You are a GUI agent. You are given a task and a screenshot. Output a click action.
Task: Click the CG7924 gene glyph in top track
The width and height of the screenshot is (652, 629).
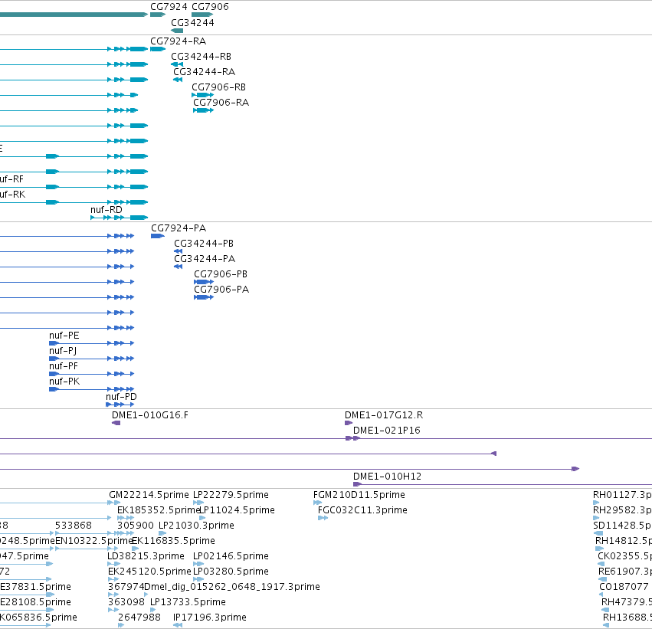[x=158, y=15]
